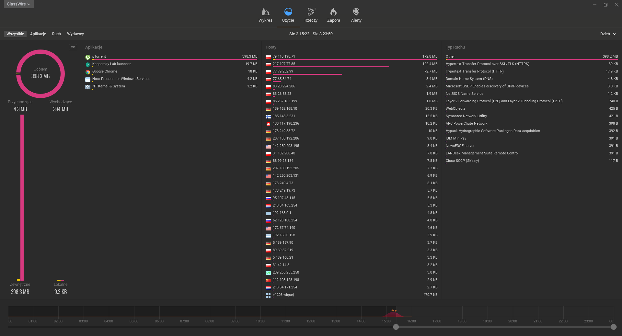Select host 83.20.224.206

(351, 86)
